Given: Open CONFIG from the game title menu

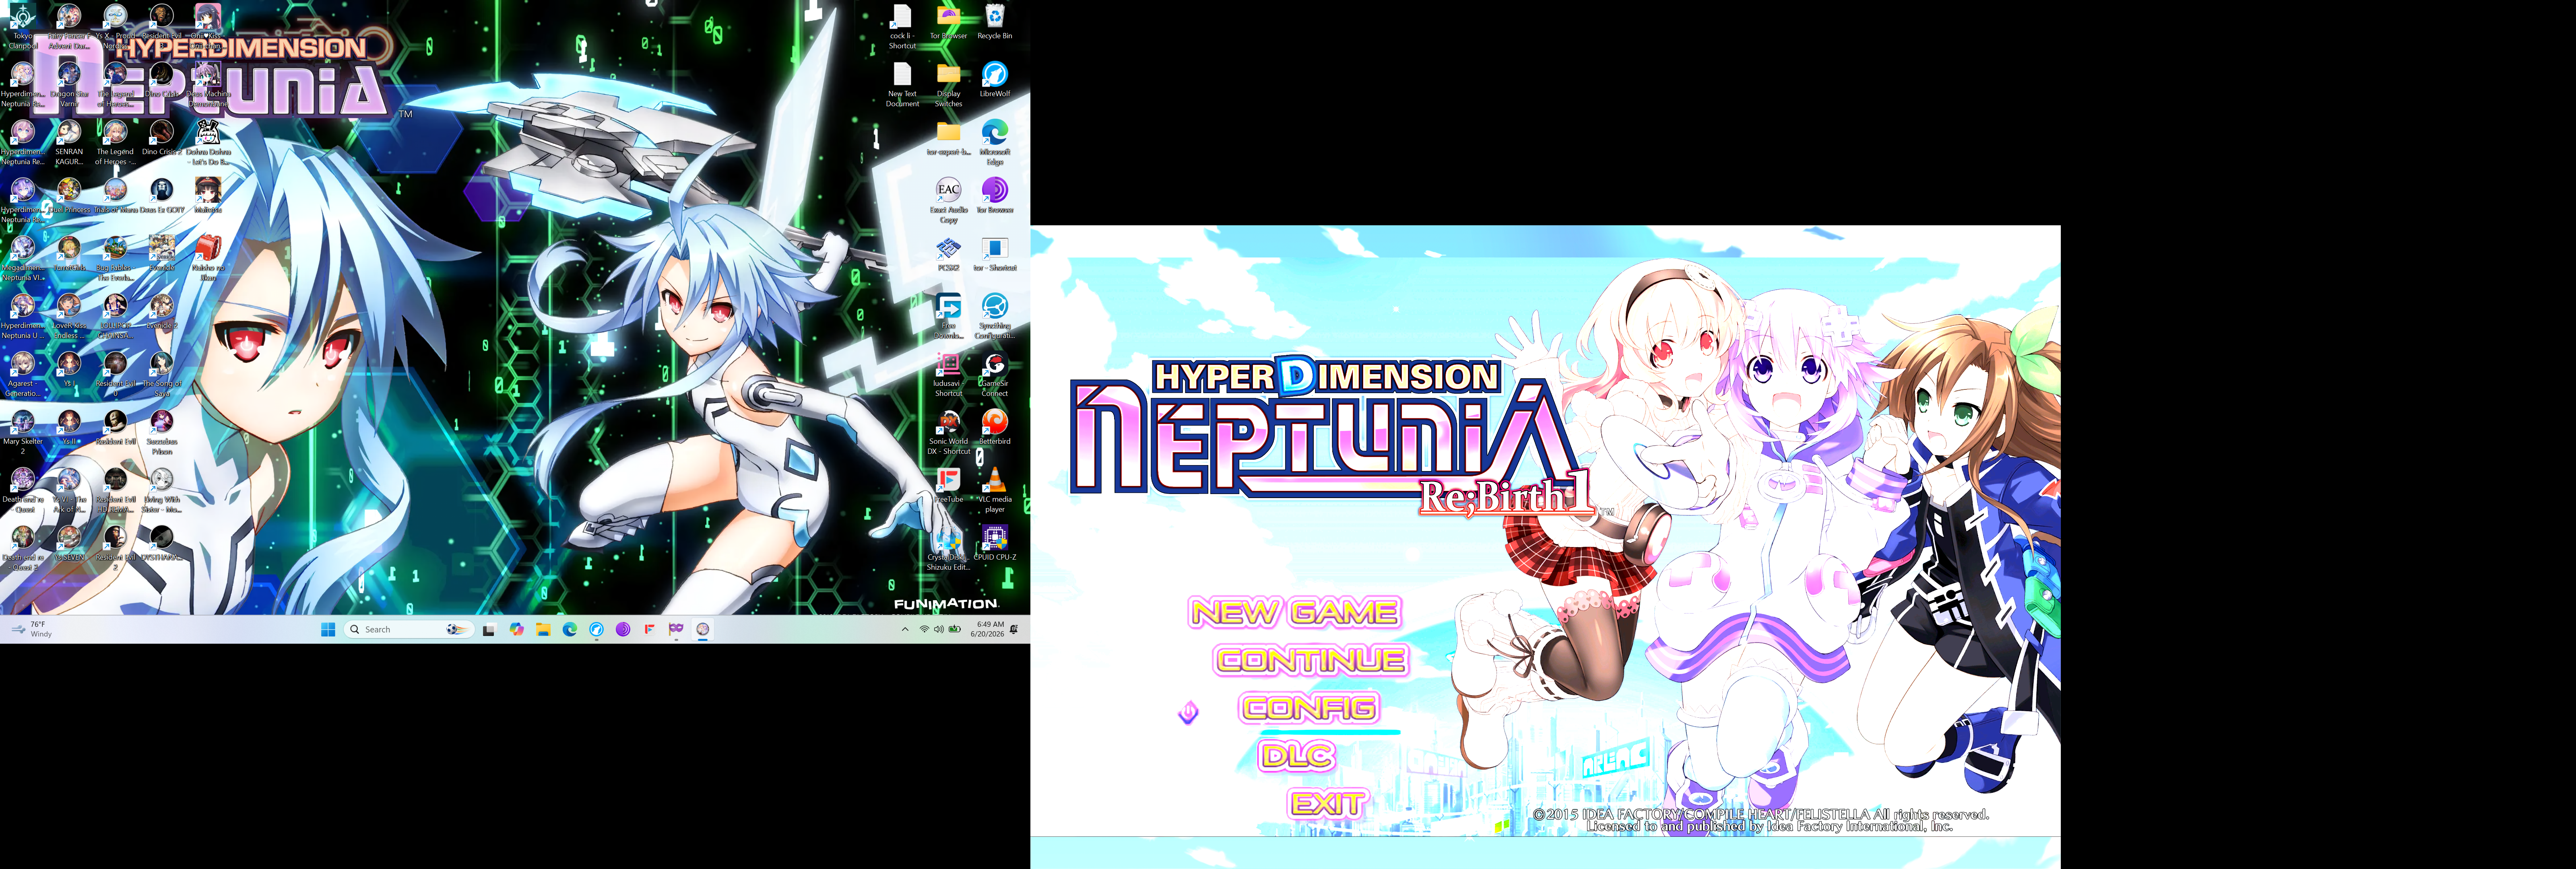Looking at the screenshot, I should point(1310,708).
